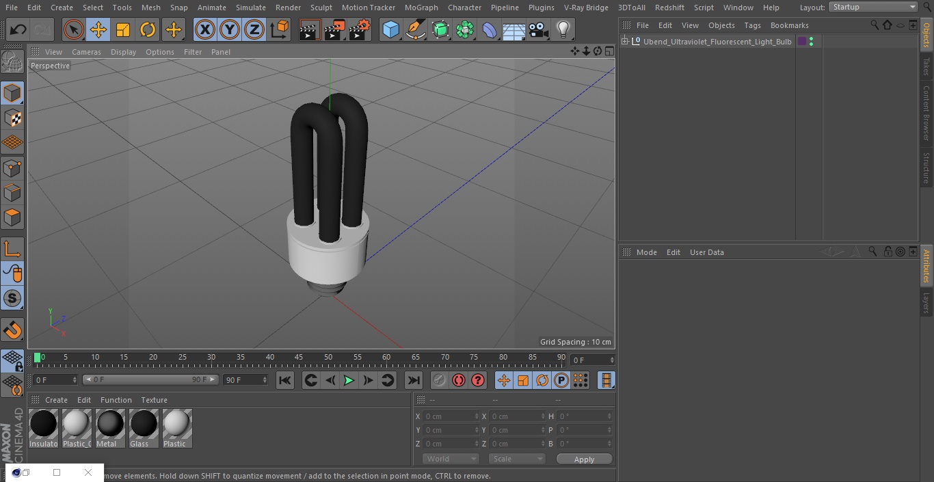Click Make Editable icon
This screenshot has height=482, width=934.
pos(12,62)
